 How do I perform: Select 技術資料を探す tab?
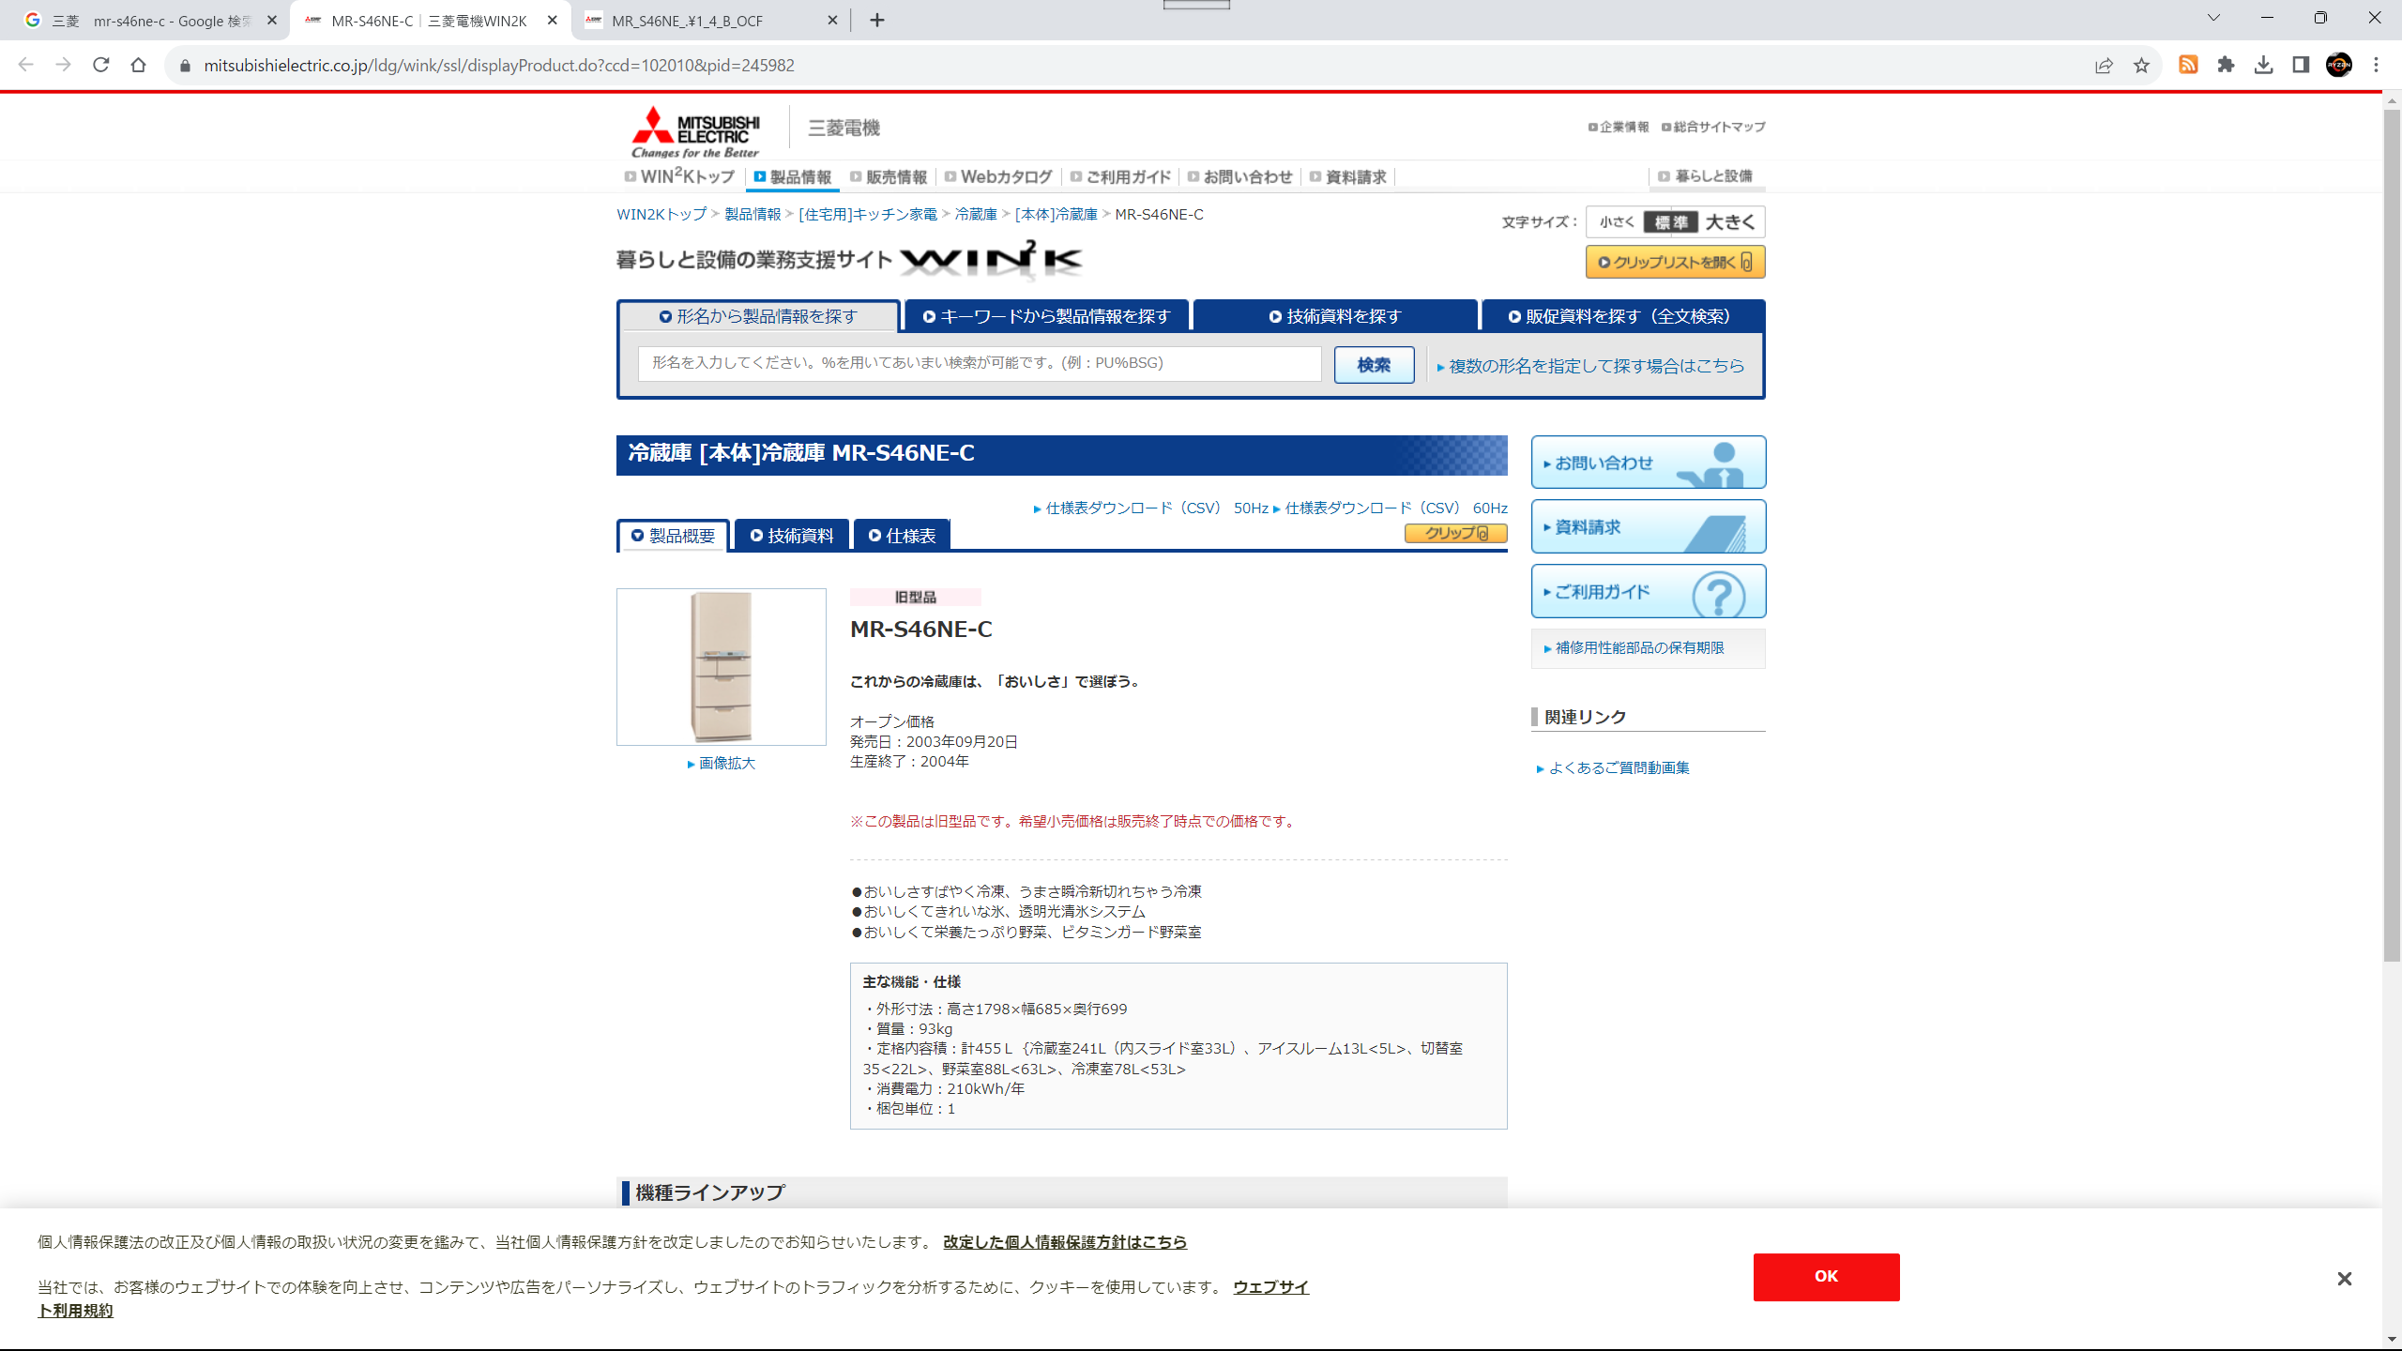pos(1335,316)
